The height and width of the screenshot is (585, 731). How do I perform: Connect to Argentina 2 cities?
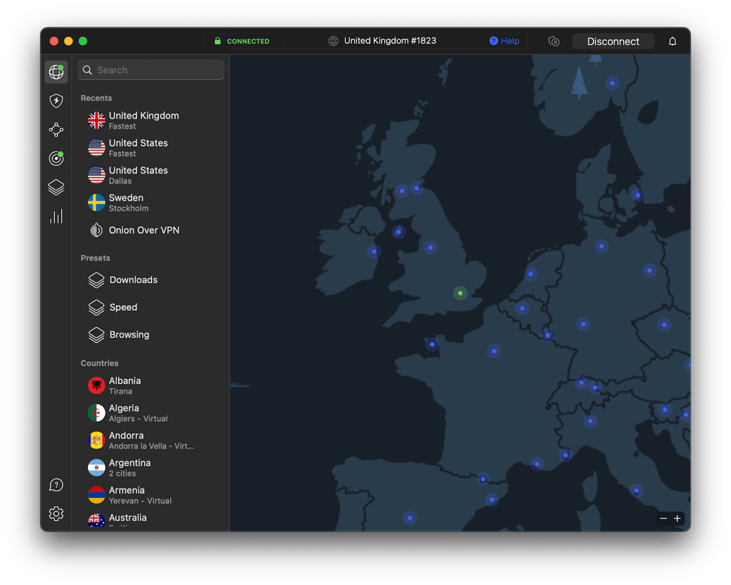[151, 467]
